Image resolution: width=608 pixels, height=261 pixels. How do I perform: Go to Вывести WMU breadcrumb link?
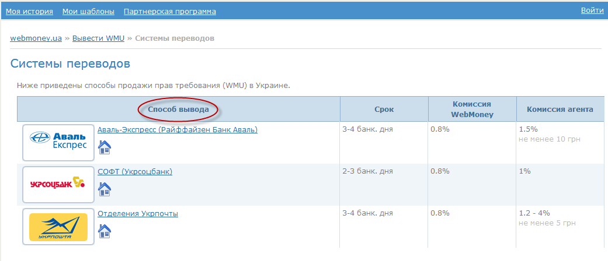pyautogui.click(x=99, y=38)
